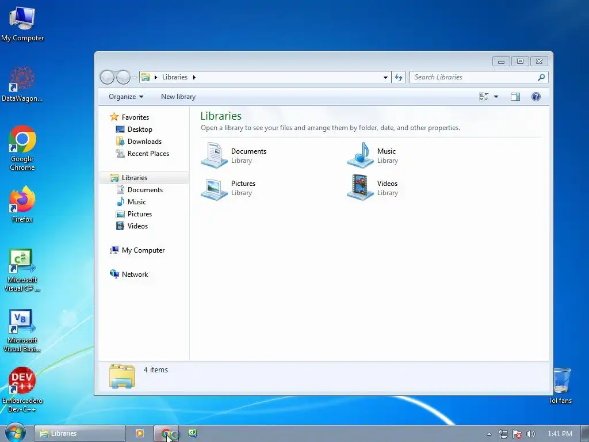Click the media player taskbar icon
The height and width of the screenshot is (442, 589).
139,433
